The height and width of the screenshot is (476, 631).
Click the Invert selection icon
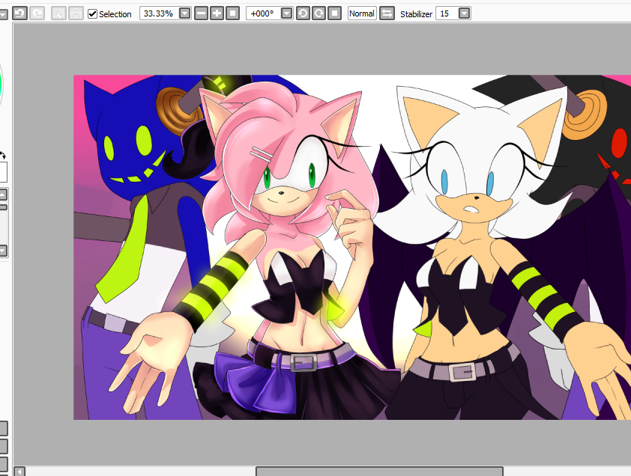click(76, 13)
